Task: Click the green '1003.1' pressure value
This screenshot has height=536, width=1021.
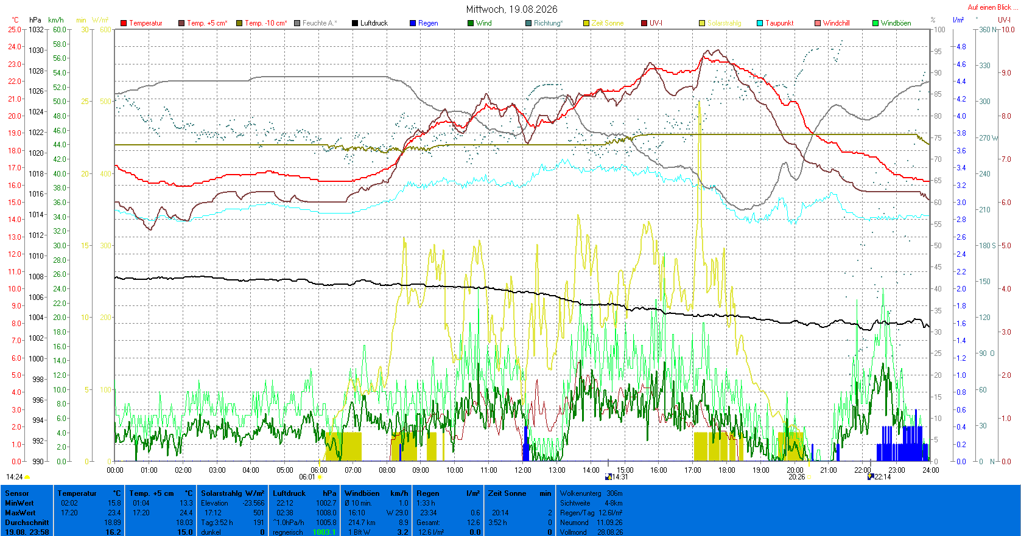Action: [x=324, y=532]
